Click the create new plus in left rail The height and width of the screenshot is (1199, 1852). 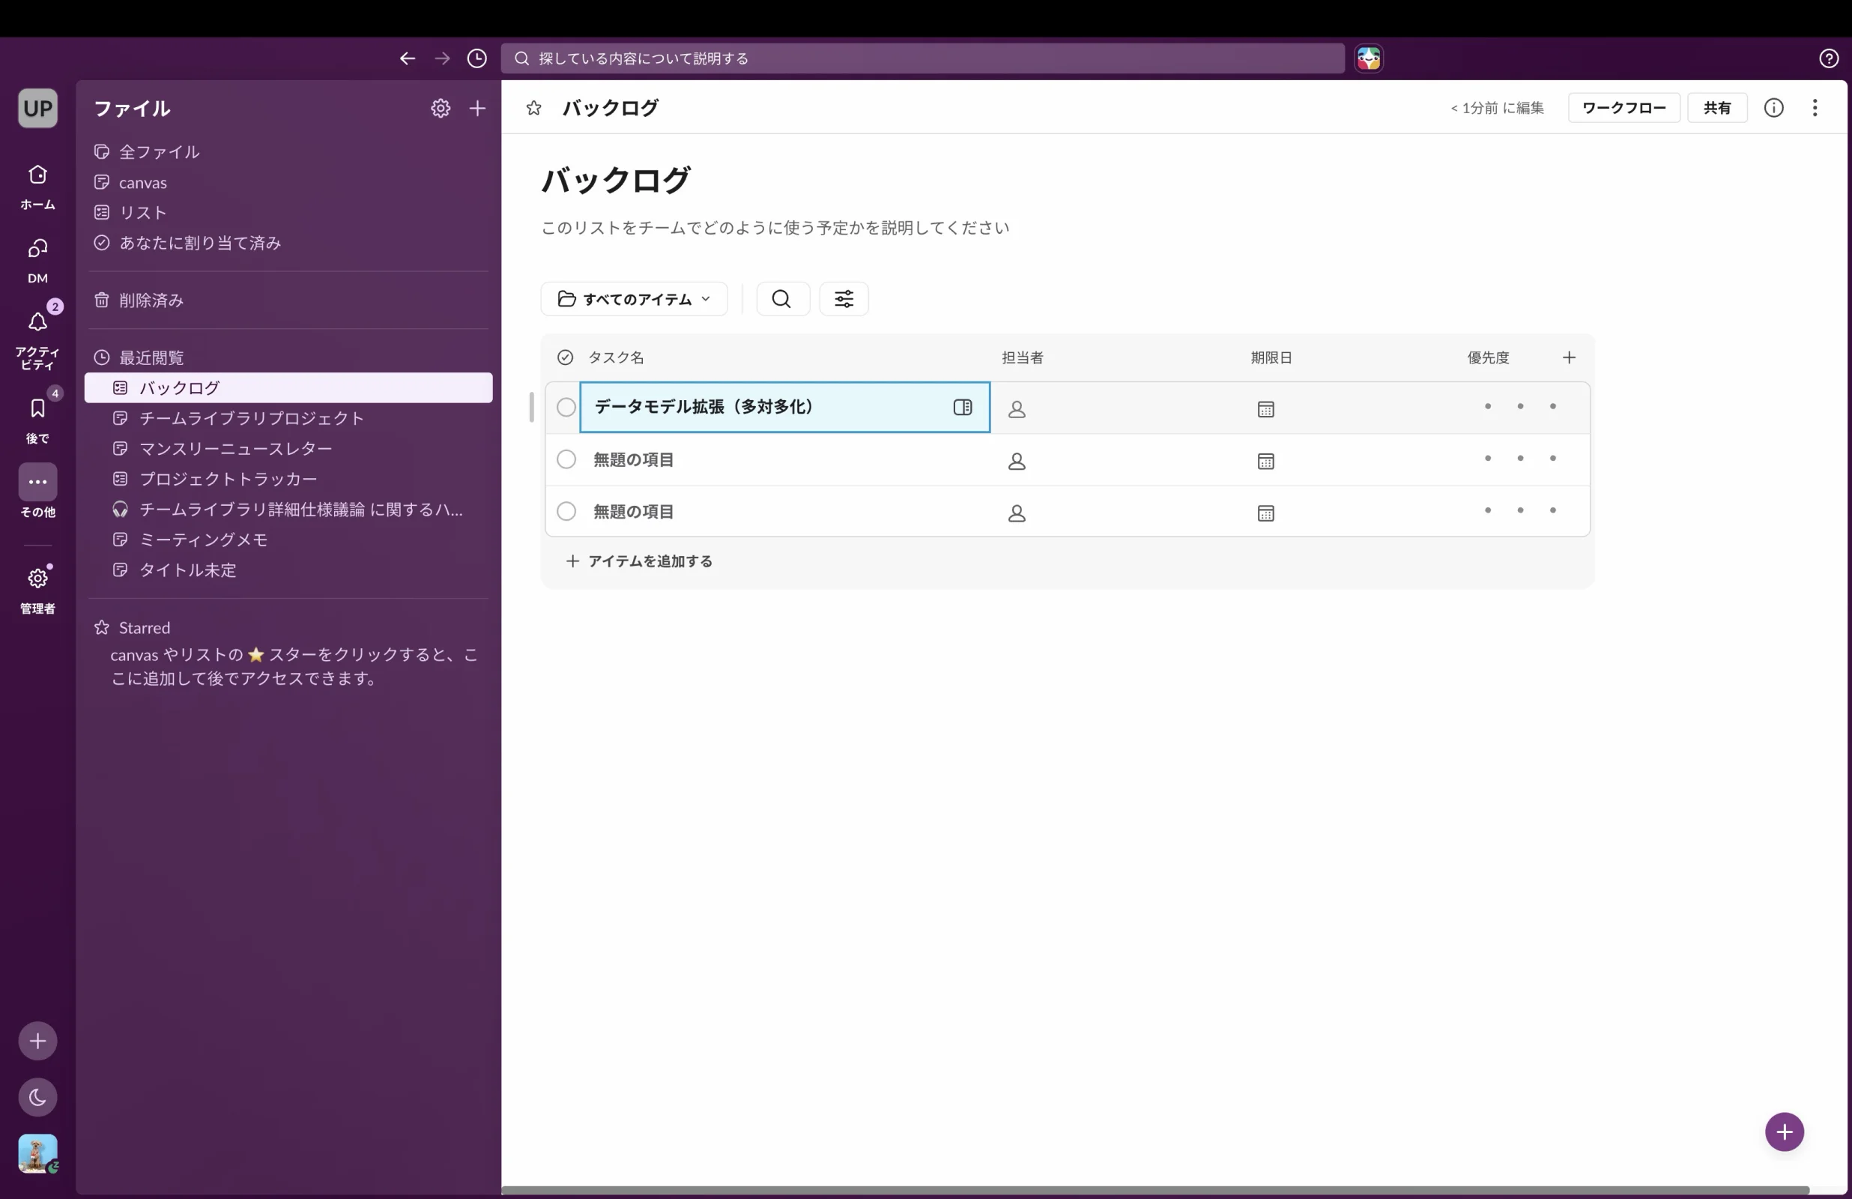pyautogui.click(x=37, y=1041)
